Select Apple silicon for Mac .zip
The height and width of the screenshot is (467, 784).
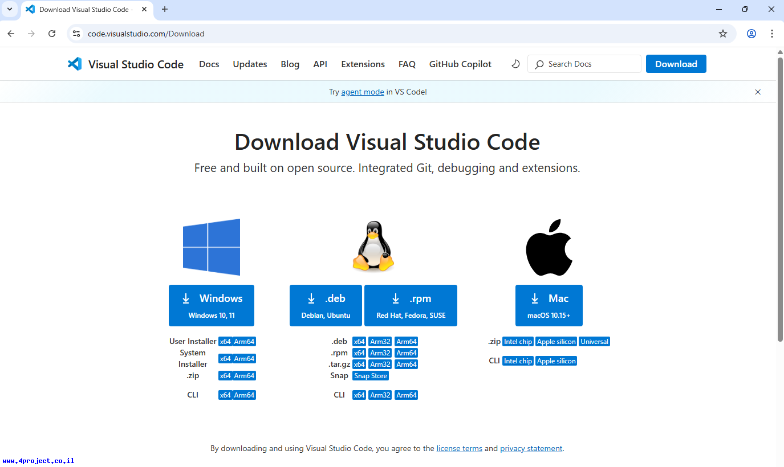[556, 342]
